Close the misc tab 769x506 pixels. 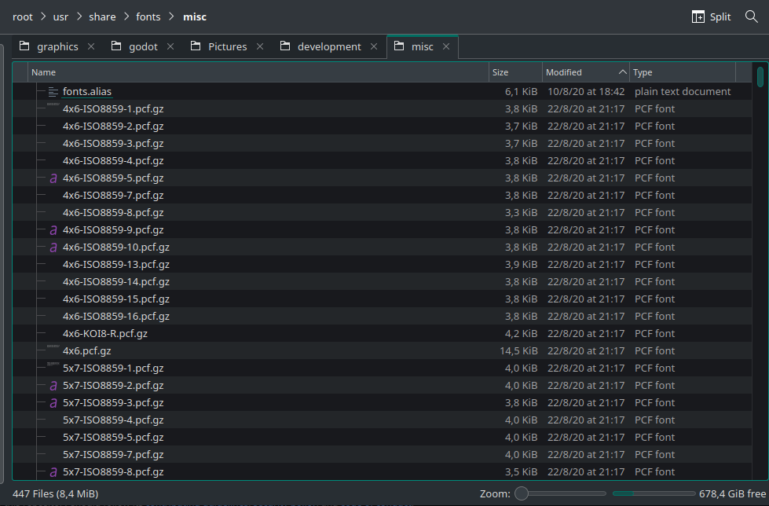pos(446,46)
